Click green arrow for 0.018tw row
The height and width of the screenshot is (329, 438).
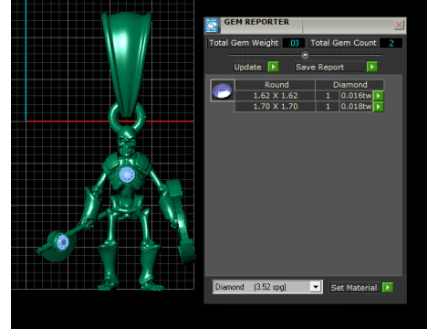coord(378,107)
